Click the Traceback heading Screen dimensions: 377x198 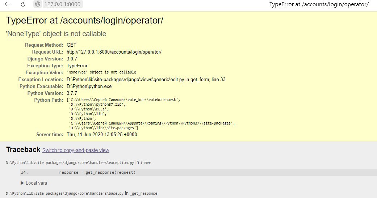coord(23,150)
